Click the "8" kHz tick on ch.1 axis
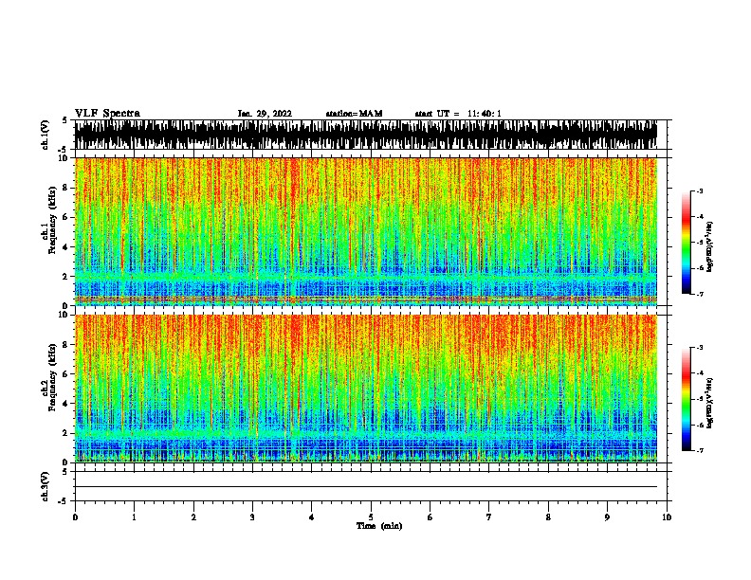The width and height of the screenshot is (751, 580). tap(66, 188)
